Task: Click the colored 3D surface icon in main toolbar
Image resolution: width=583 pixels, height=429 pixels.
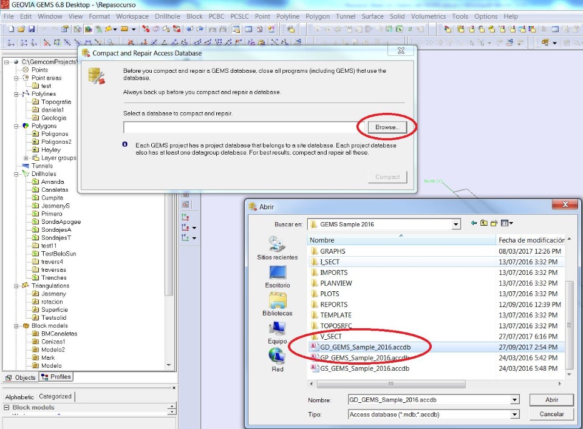Action: [x=89, y=29]
